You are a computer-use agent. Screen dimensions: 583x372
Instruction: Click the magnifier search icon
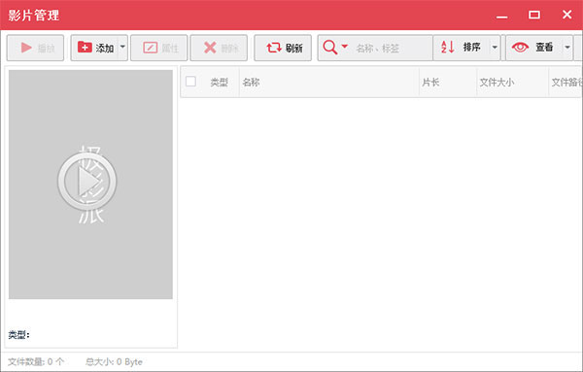[x=329, y=48]
